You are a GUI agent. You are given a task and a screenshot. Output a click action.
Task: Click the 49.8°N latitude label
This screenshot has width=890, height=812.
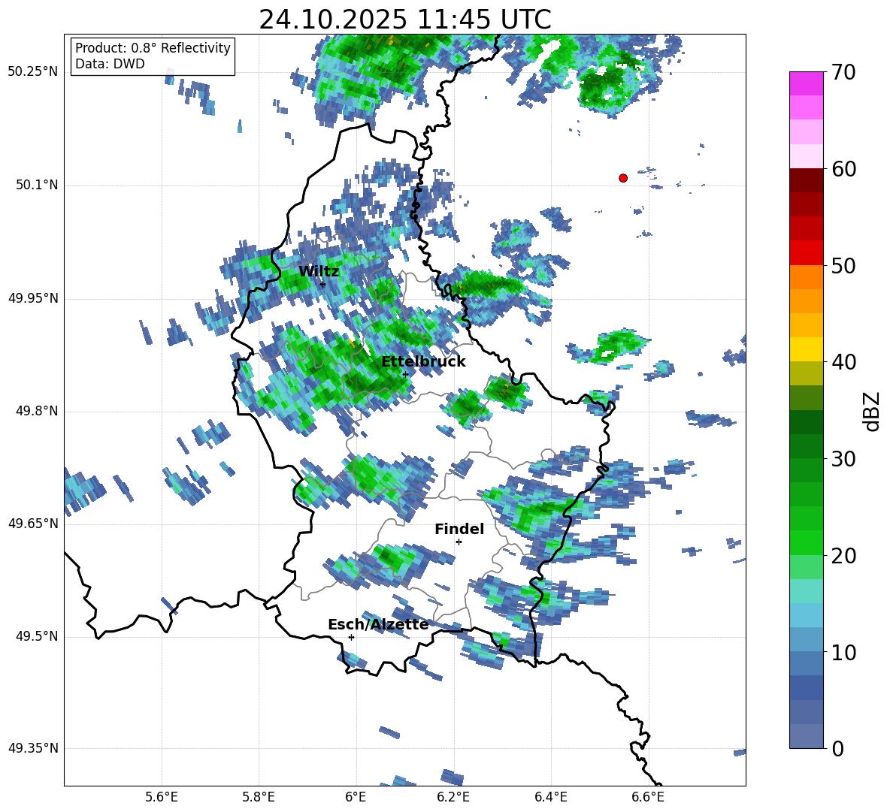[36, 411]
